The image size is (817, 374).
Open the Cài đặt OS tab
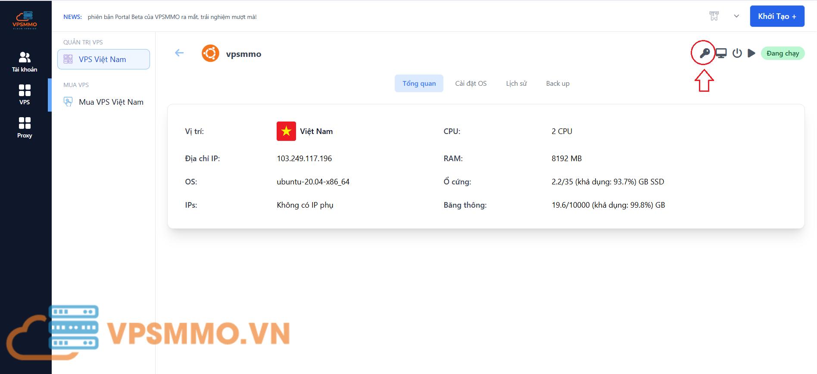click(x=471, y=84)
